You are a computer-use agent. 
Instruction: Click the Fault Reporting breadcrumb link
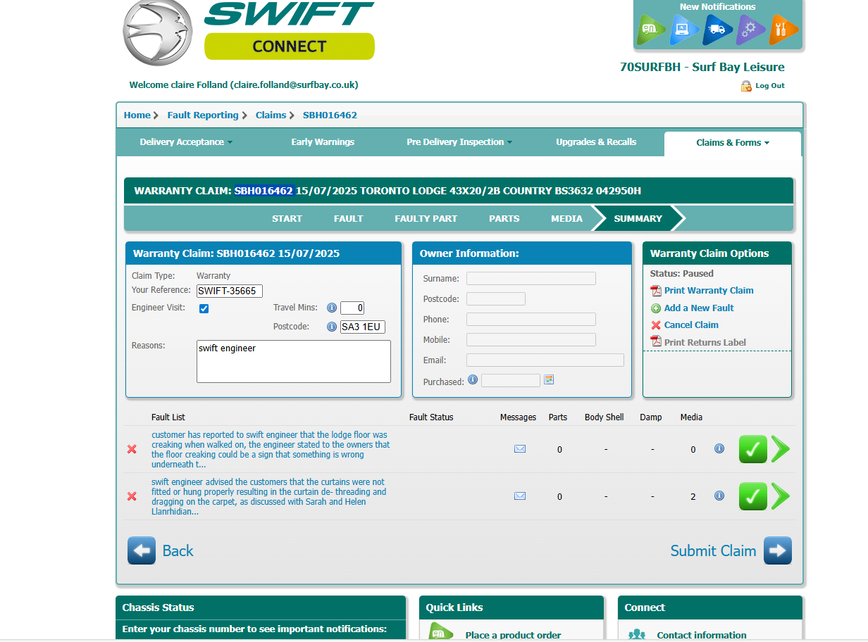coord(203,115)
